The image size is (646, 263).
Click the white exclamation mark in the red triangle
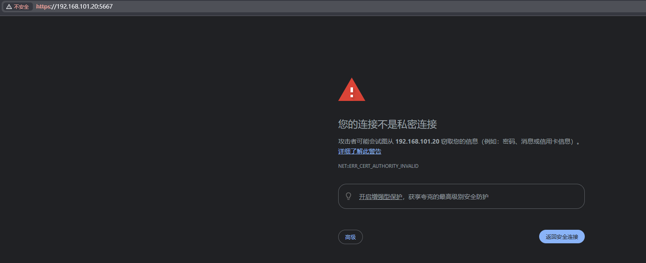point(352,92)
